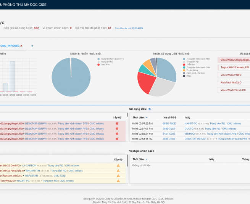The image size is (250, 204).
Task: Toggle Truyền thông legend in USB usage chart
Action: 192,70
